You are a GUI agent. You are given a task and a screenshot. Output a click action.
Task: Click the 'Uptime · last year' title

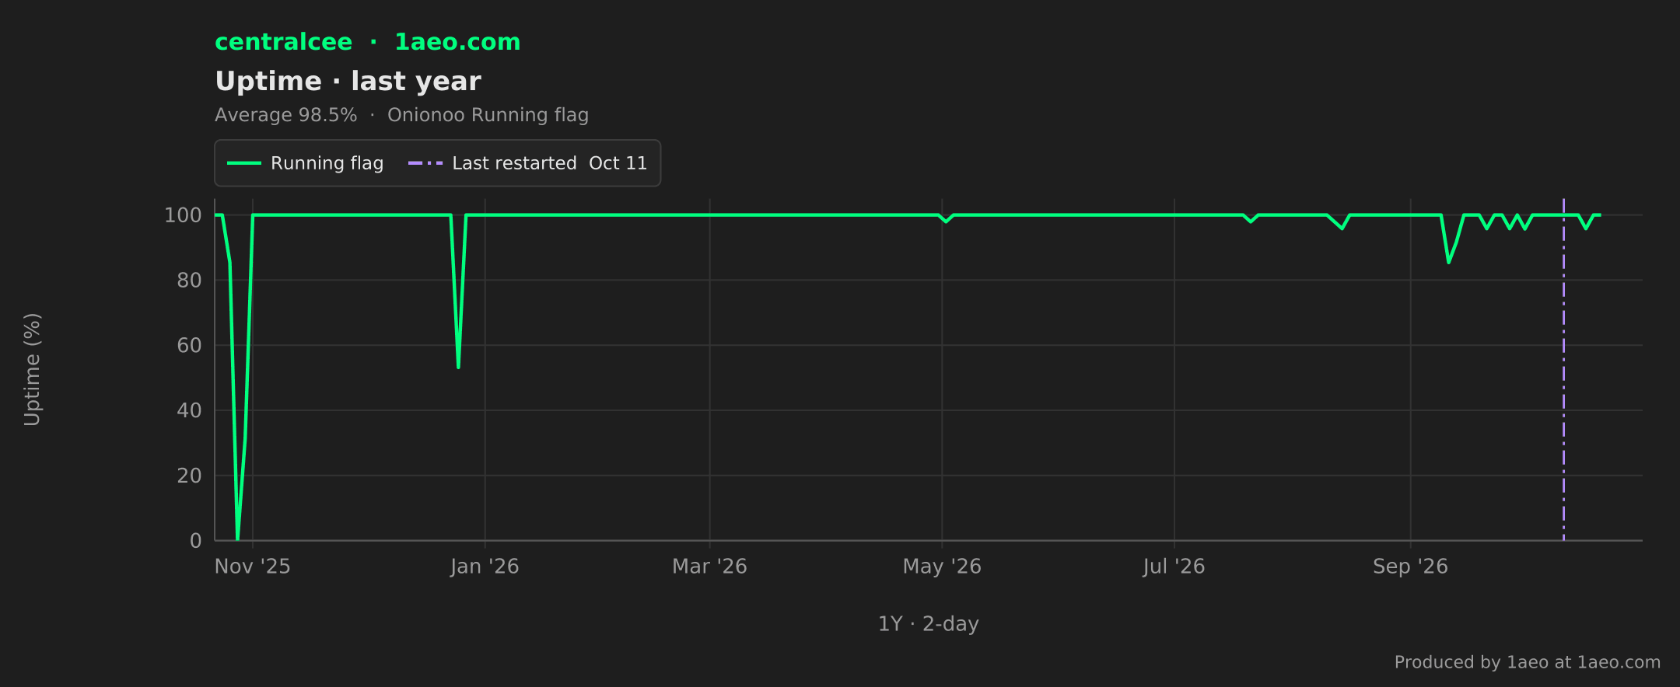point(348,82)
